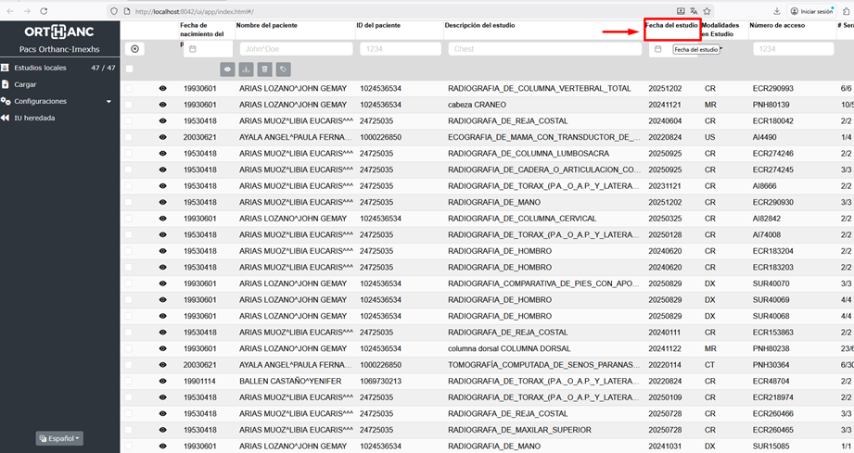Open the IU heredada link

[x=34, y=118]
